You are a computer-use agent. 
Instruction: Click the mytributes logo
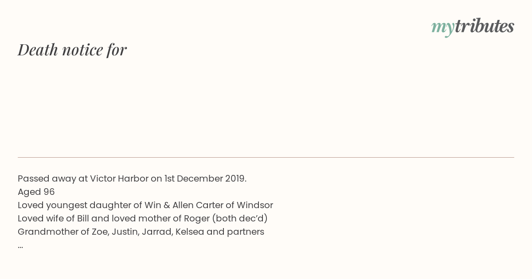point(473,27)
